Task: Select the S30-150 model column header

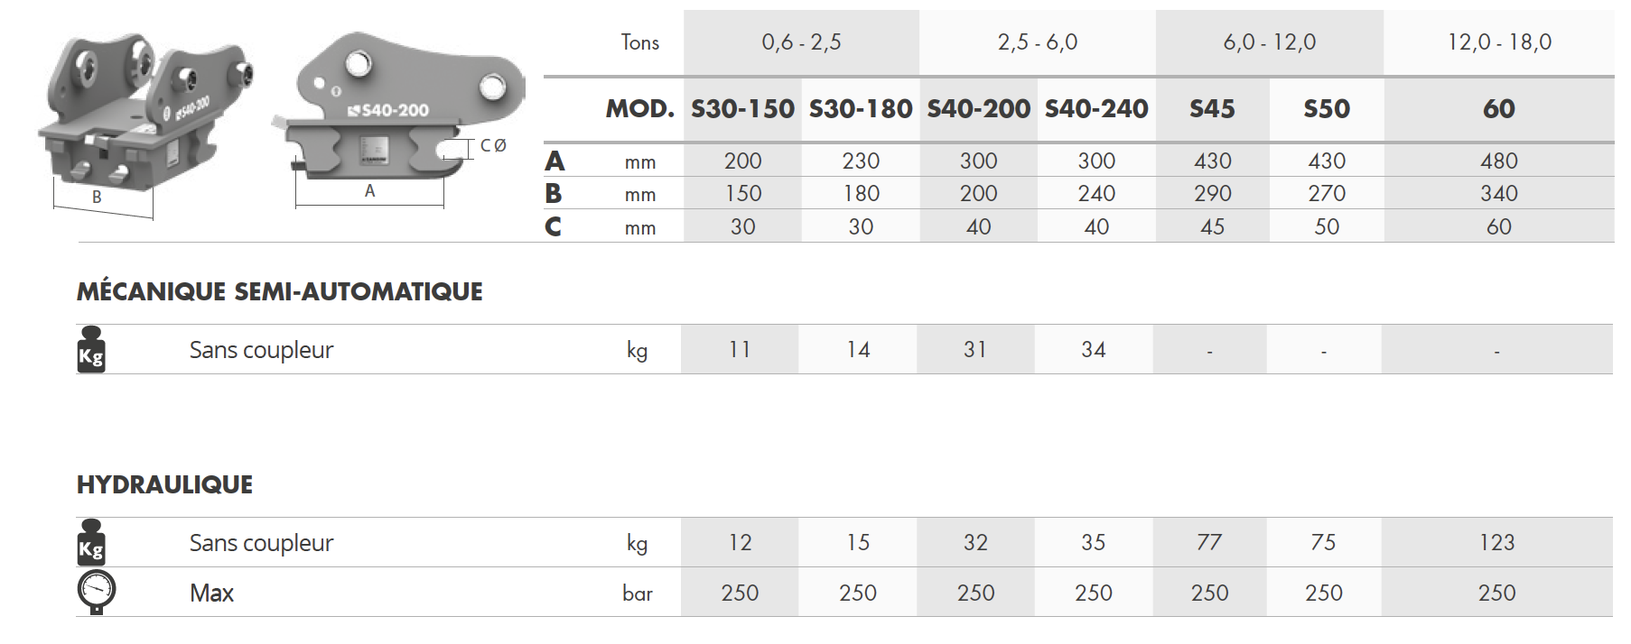Action: 742,109
